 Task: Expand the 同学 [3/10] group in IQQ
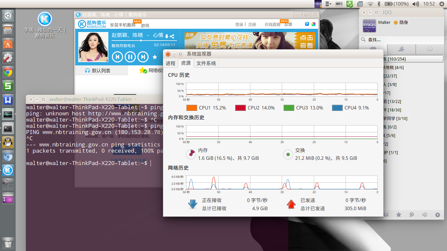(x=413, y=118)
